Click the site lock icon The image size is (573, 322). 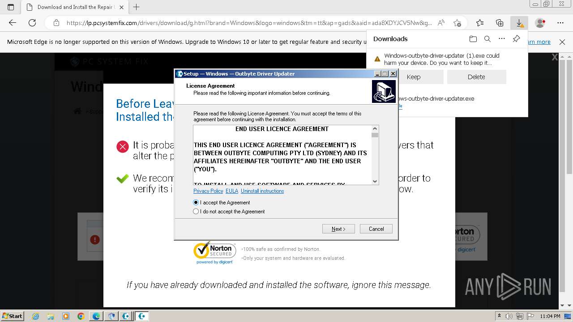pos(56,23)
